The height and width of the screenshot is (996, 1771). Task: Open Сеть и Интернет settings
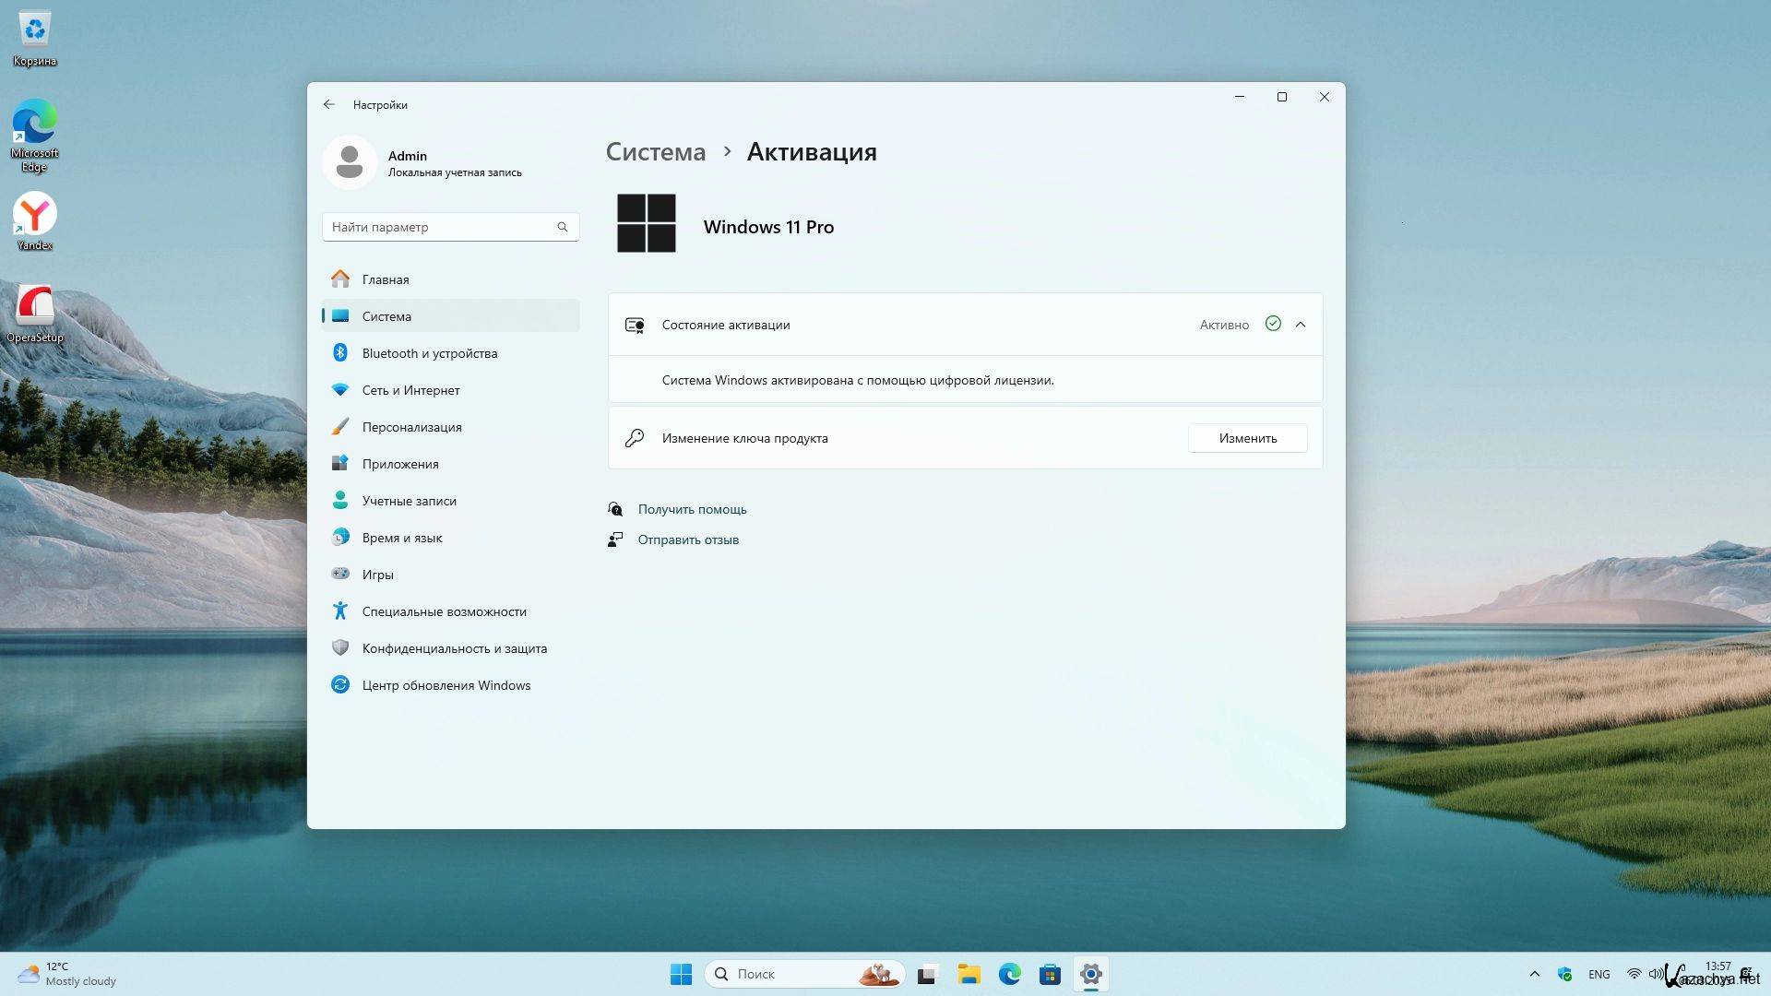(410, 390)
